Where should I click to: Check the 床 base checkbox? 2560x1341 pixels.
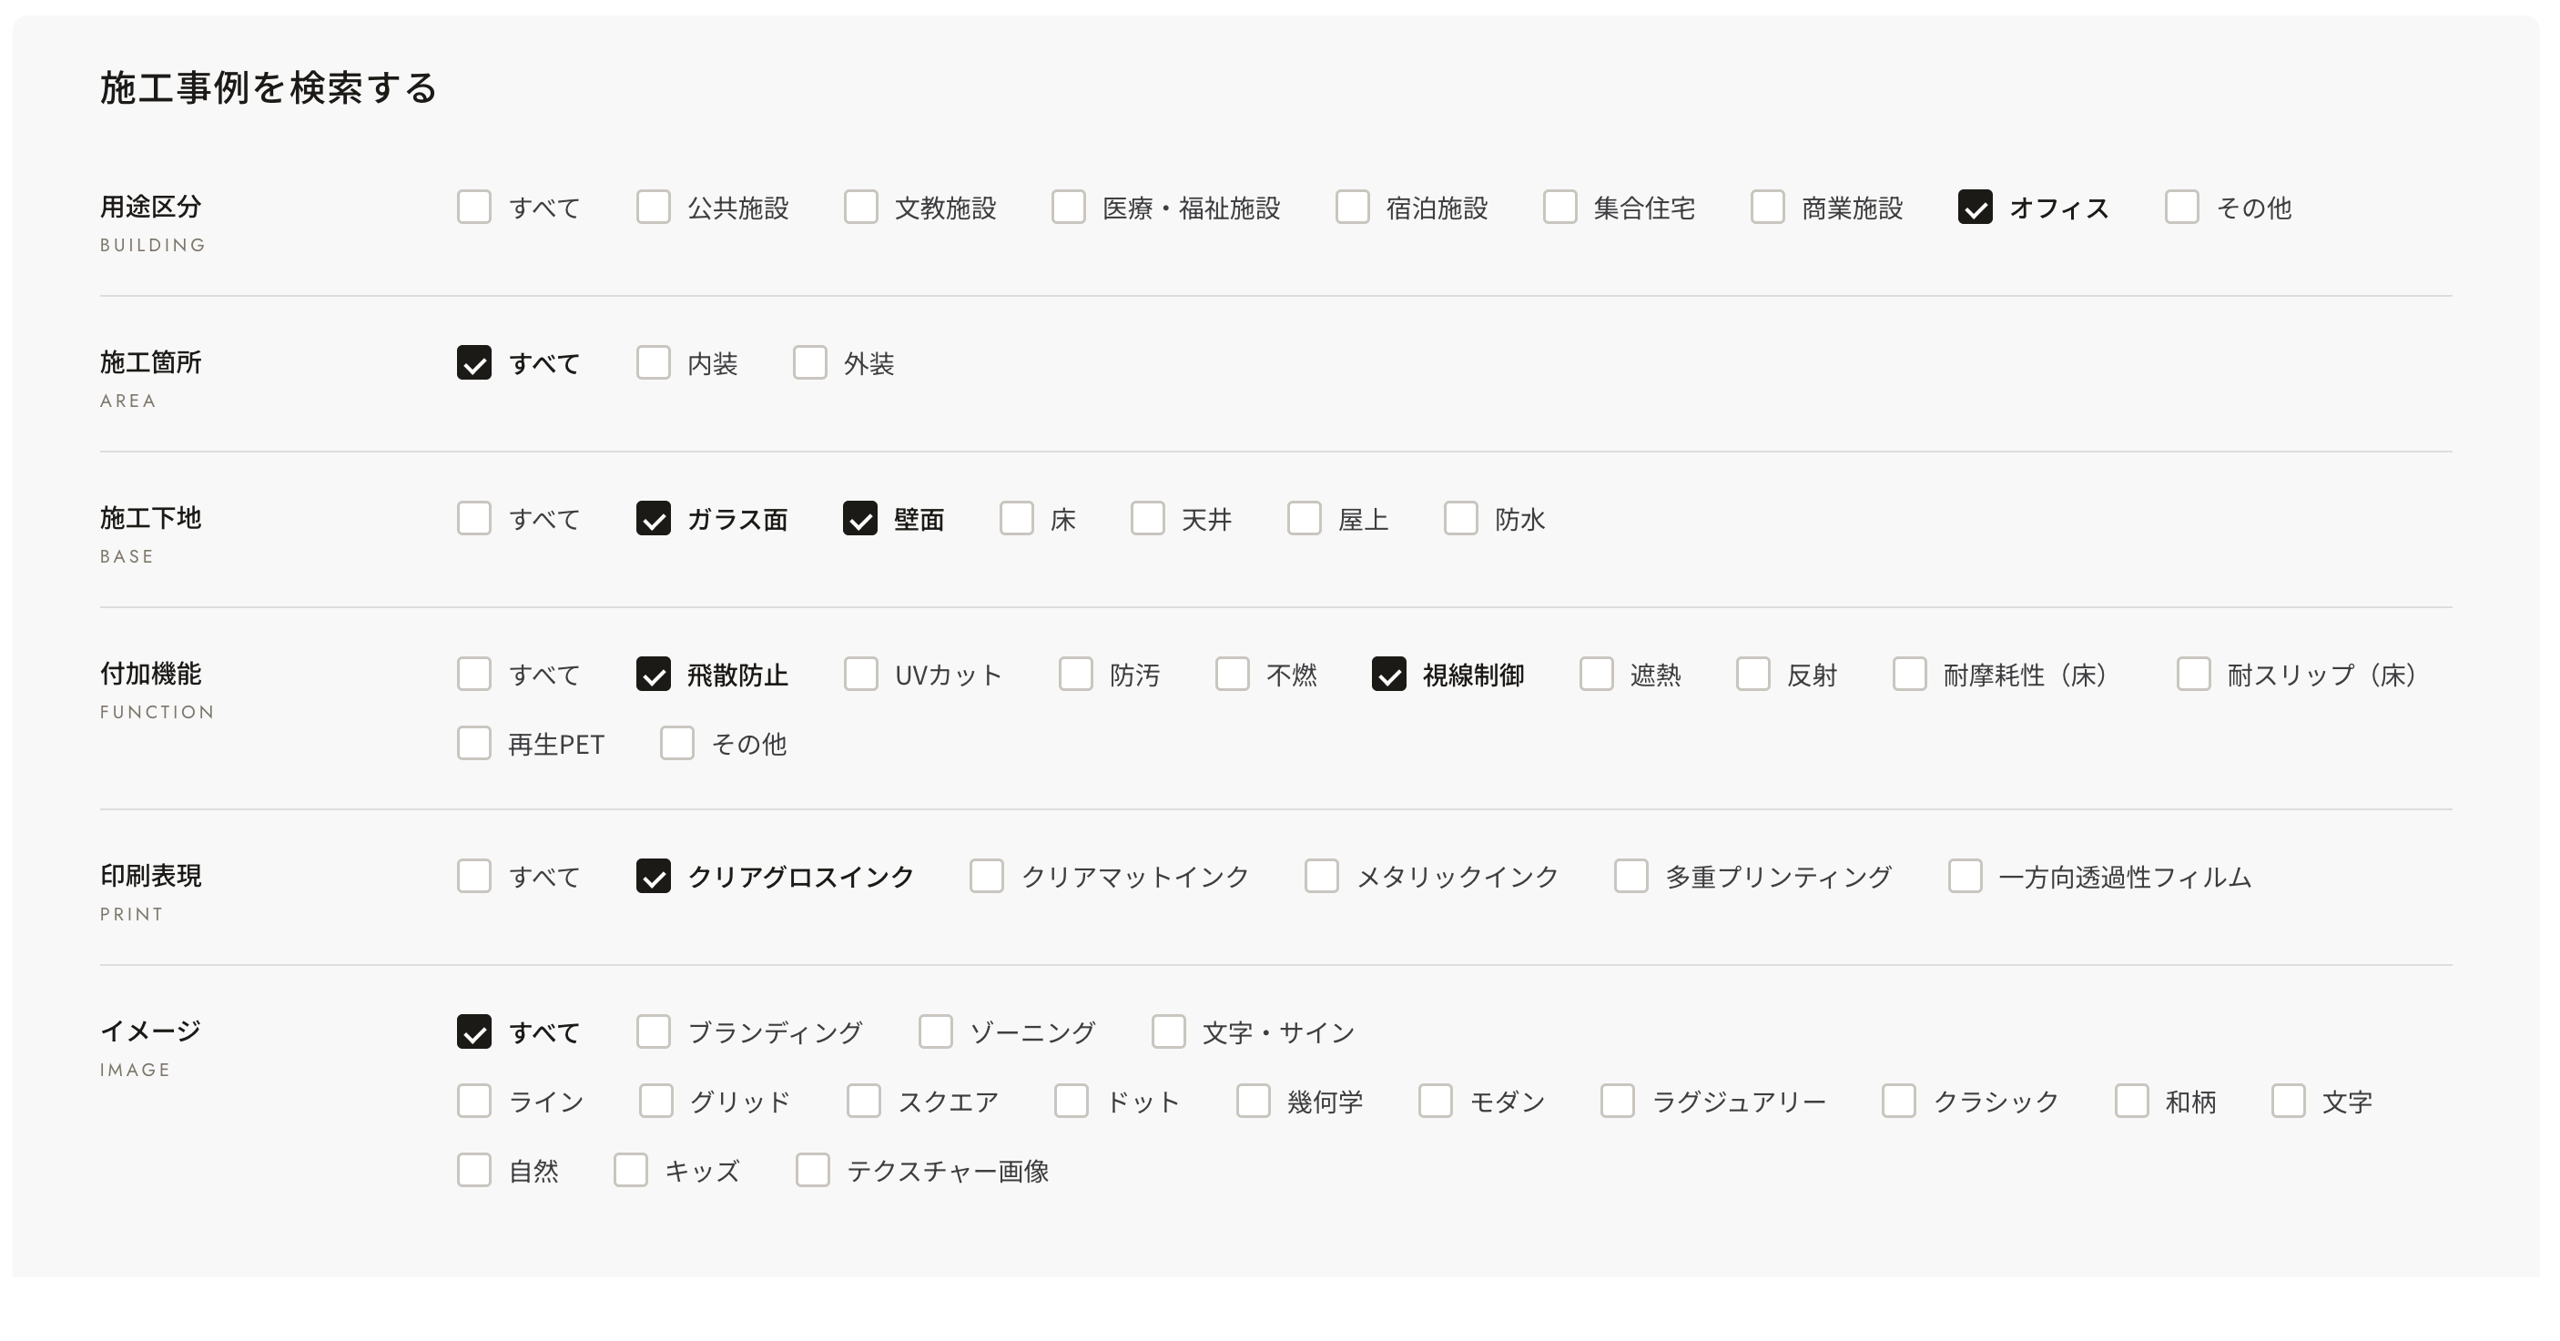pos(1017,518)
